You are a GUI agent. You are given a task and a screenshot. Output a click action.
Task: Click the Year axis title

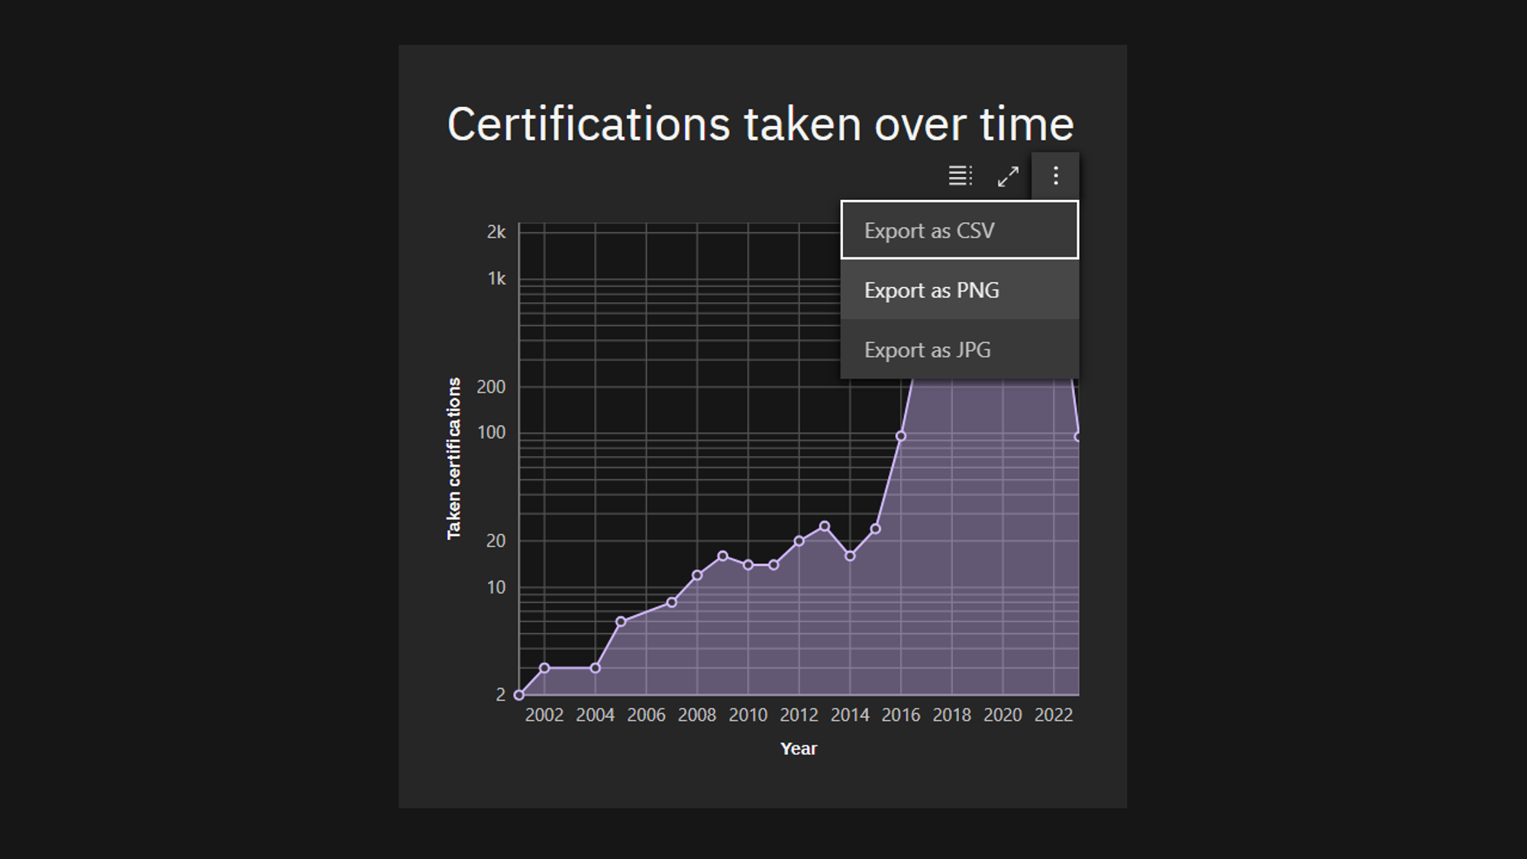[x=798, y=749]
